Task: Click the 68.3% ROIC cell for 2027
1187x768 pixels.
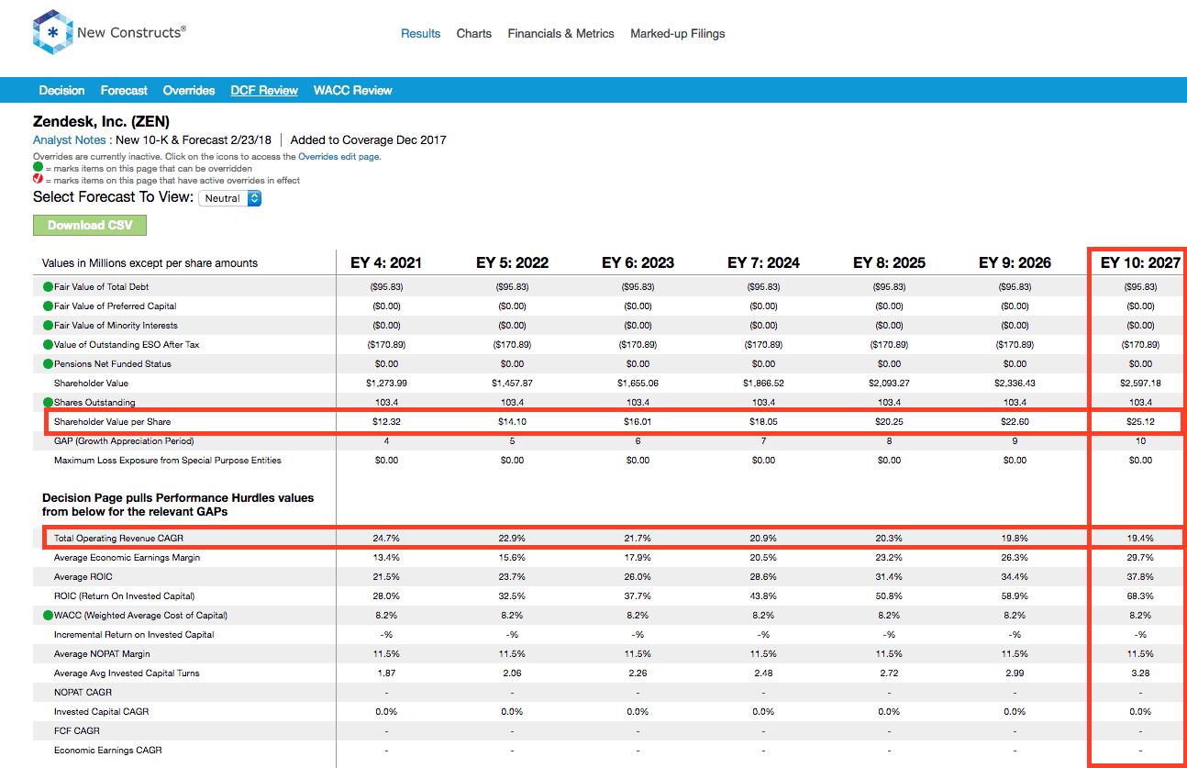Action: click(1140, 596)
